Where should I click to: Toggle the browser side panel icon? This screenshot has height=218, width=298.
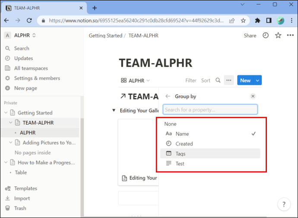269,20
